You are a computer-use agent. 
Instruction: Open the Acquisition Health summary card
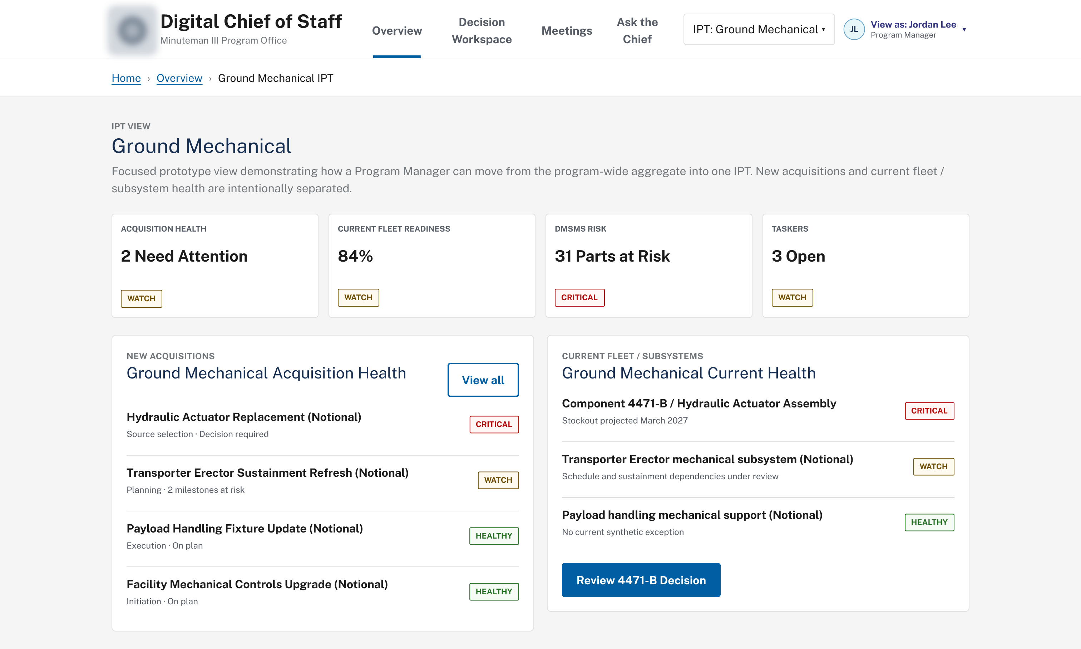pyautogui.click(x=215, y=266)
